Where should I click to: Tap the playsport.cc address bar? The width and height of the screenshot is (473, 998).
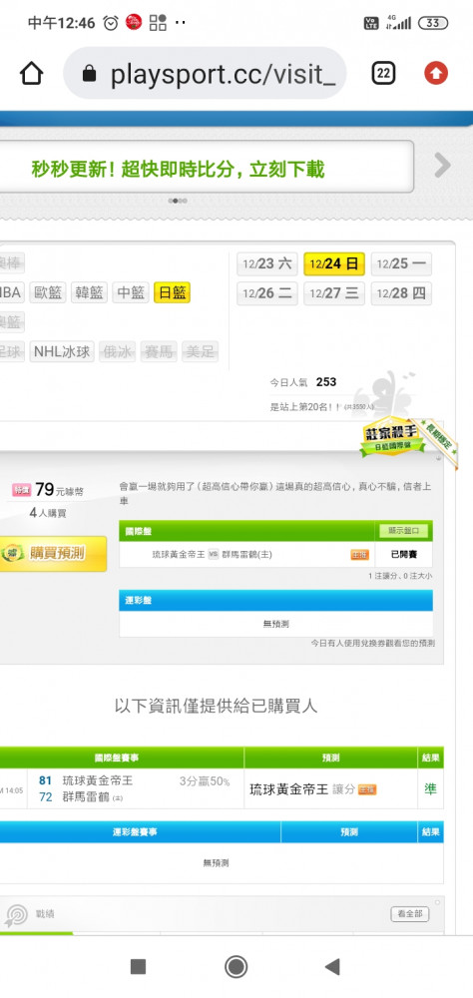pos(205,74)
